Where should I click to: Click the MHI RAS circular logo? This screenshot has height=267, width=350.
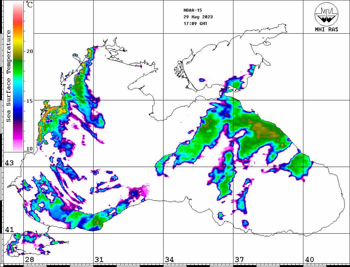pos(326,14)
